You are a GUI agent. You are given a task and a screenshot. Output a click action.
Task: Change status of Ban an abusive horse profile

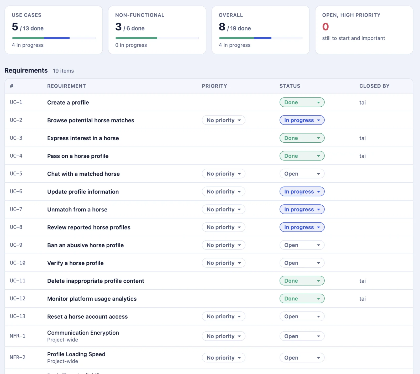click(302, 245)
